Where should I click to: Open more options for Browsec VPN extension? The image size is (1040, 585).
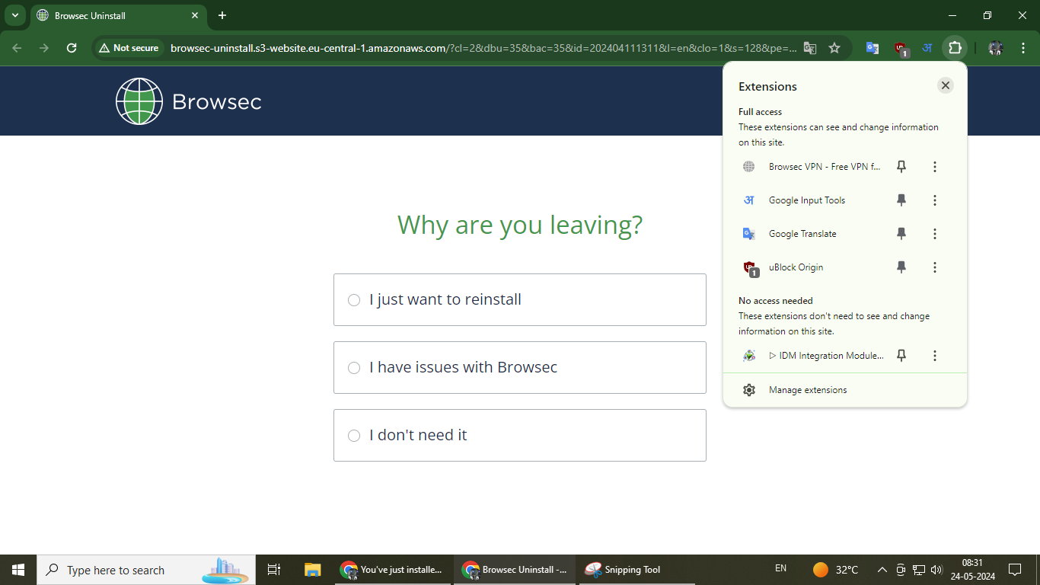[935, 167]
